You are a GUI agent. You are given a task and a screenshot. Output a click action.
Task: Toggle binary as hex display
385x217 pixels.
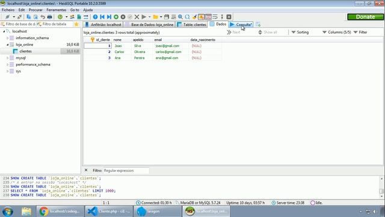coord(208,17)
